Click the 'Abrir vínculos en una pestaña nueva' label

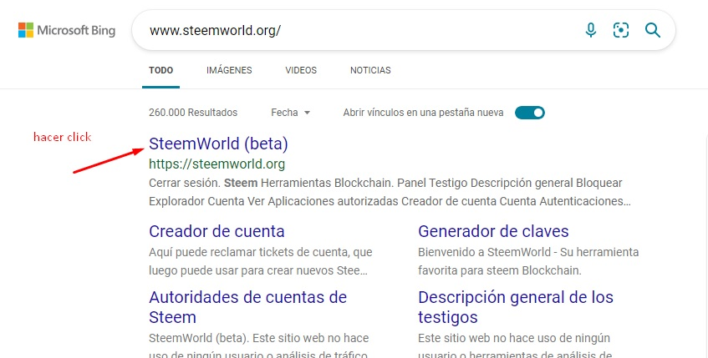click(423, 113)
